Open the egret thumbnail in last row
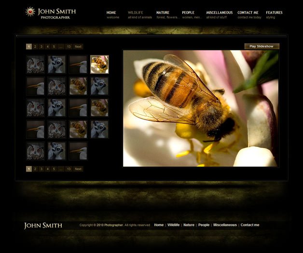Image resolution: width=303 pixels, height=253 pixels. tap(78, 151)
